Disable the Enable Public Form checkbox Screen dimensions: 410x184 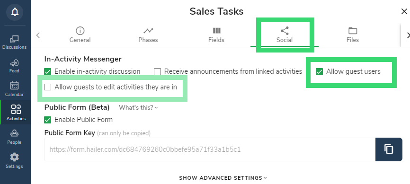point(48,120)
